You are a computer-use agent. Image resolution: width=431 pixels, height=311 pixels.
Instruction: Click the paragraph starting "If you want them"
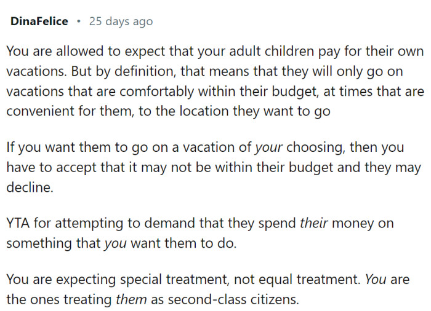point(214,167)
